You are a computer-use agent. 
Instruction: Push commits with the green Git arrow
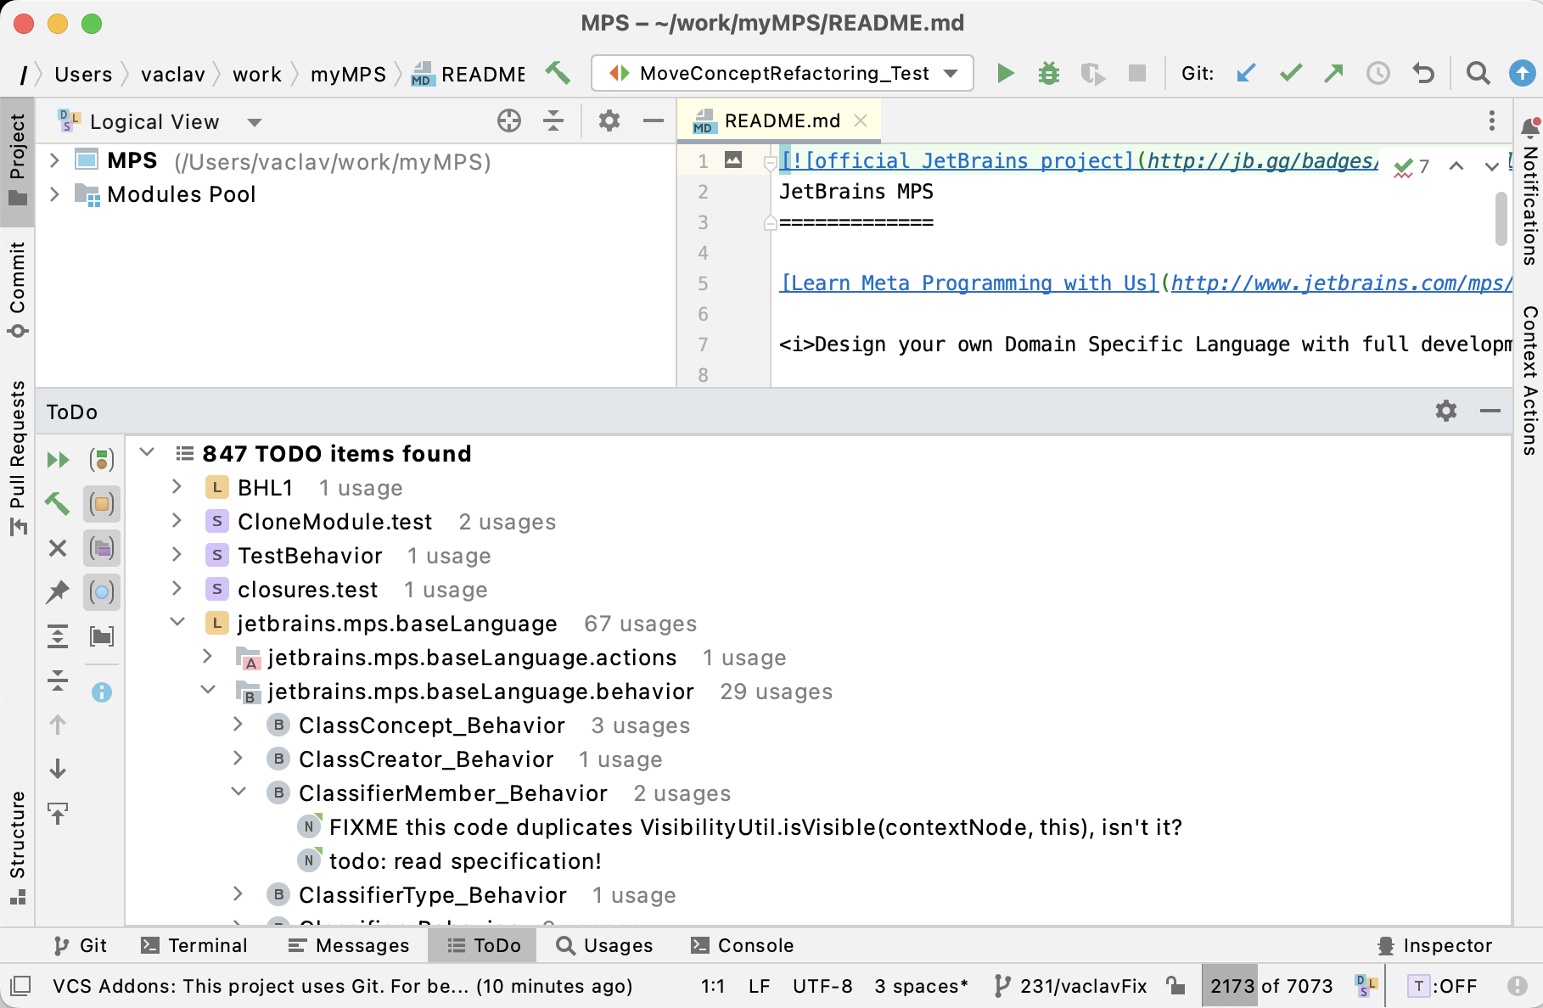coord(1333,73)
